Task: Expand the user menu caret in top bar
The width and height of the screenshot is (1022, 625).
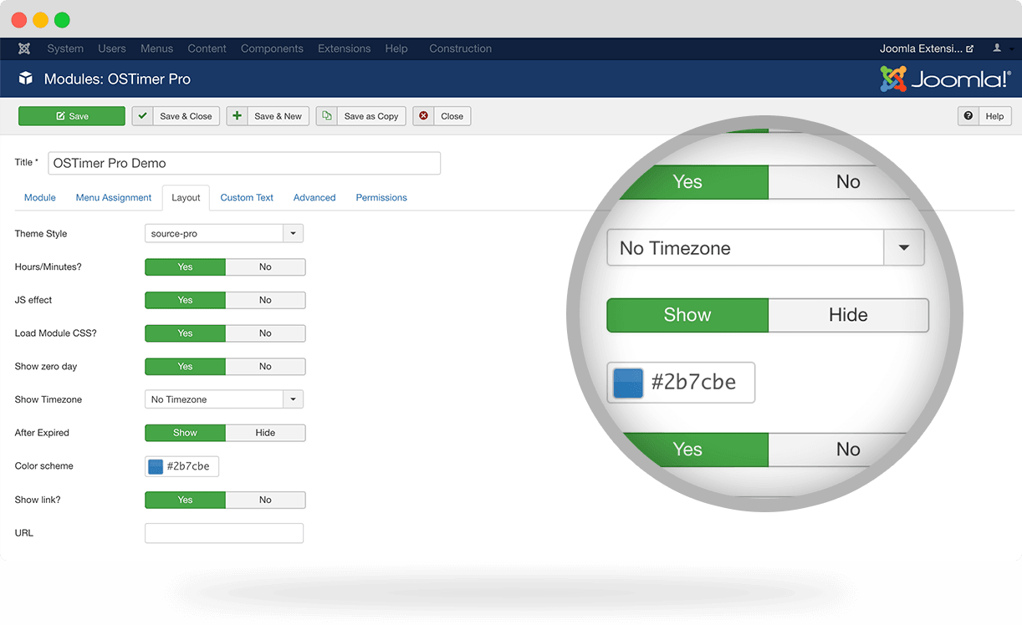Action: (1009, 50)
